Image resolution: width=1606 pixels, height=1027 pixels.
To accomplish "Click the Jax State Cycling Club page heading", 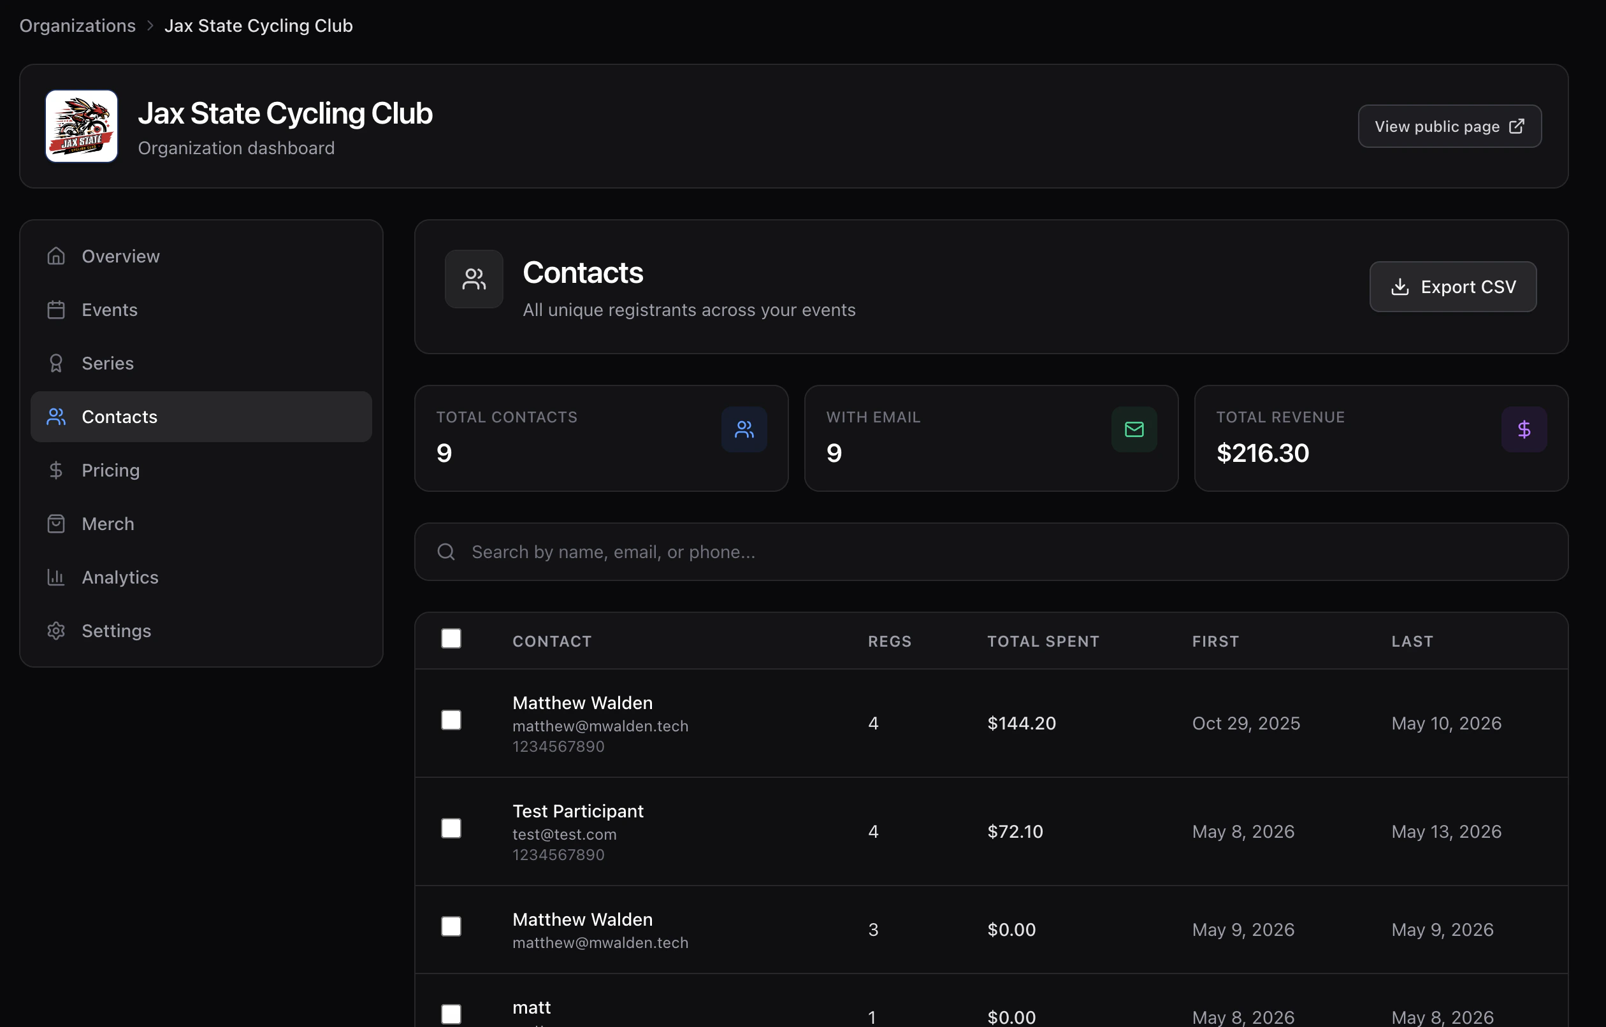I will pyautogui.click(x=286, y=113).
